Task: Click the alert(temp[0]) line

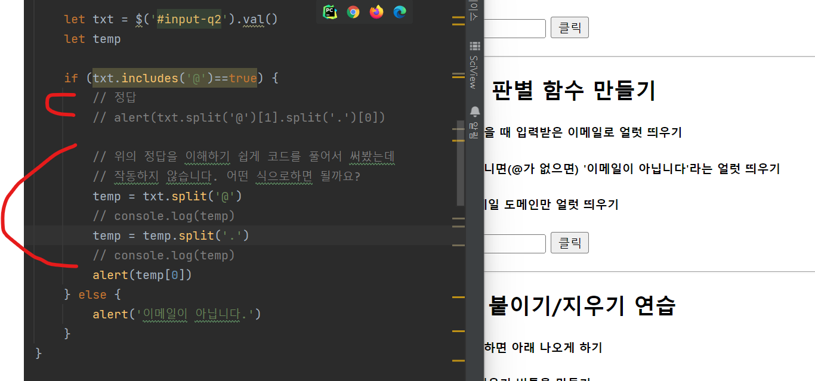Action: click(x=142, y=275)
